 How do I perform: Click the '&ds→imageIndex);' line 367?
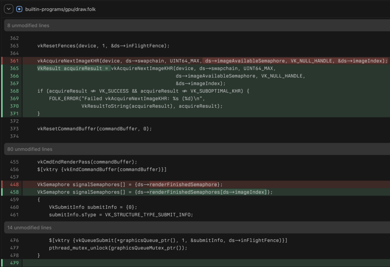[x=201, y=84]
